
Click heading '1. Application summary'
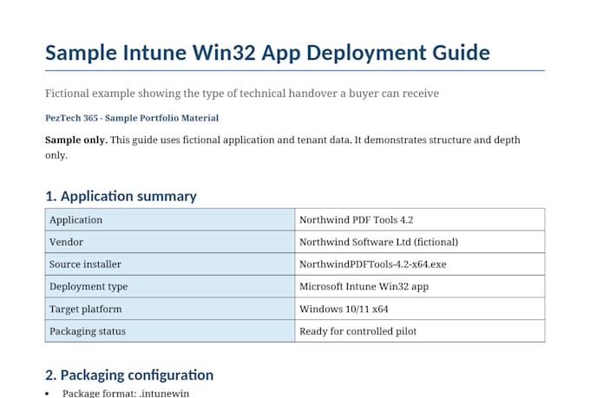point(121,196)
